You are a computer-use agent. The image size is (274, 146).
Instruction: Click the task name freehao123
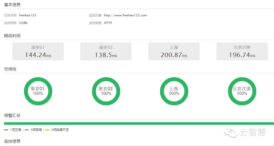(x=28, y=15)
